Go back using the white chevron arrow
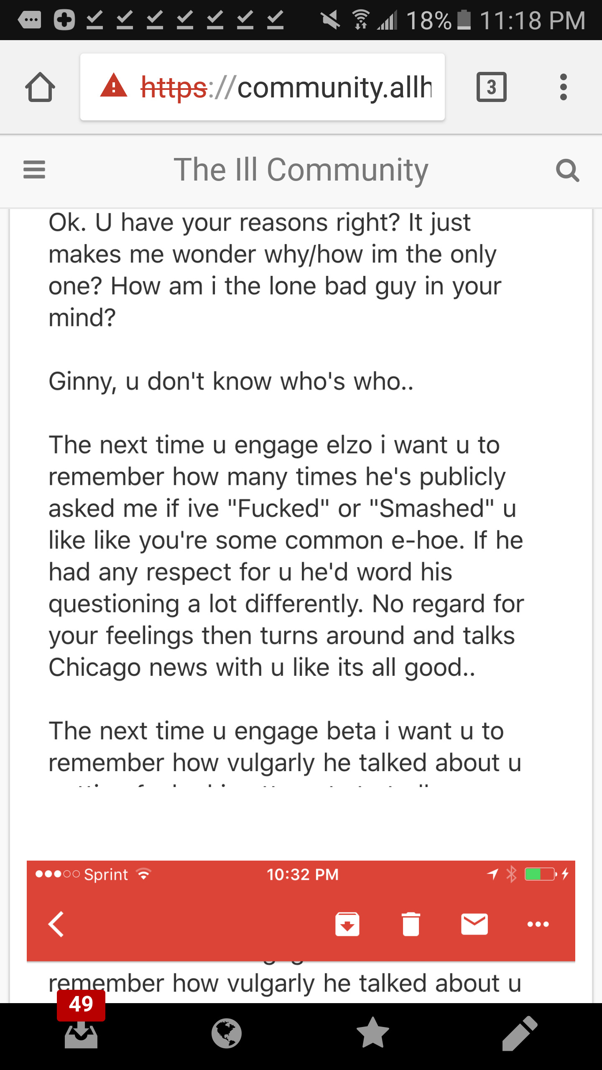The height and width of the screenshot is (1070, 602). [x=56, y=924]
